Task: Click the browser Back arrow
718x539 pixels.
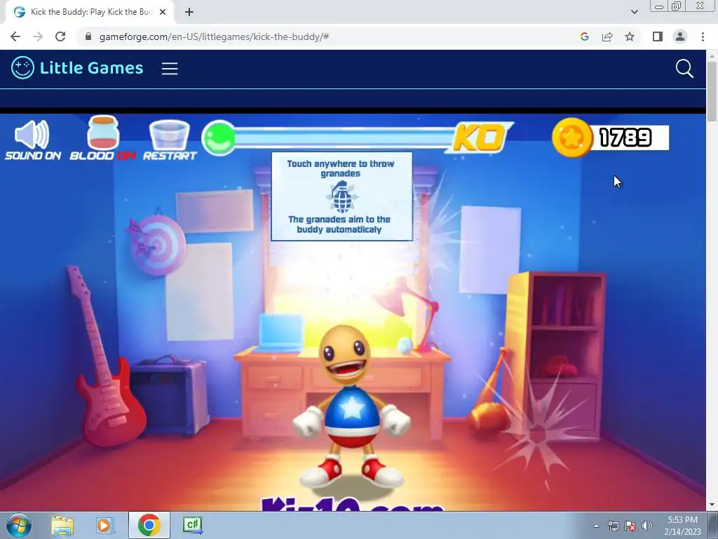Action: [15, 36]
